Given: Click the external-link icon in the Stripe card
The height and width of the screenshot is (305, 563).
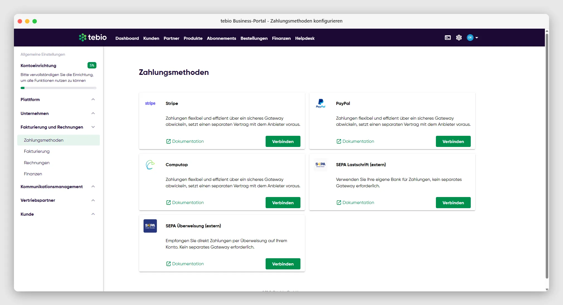Looking at the screenshot, I should [168, 141].
